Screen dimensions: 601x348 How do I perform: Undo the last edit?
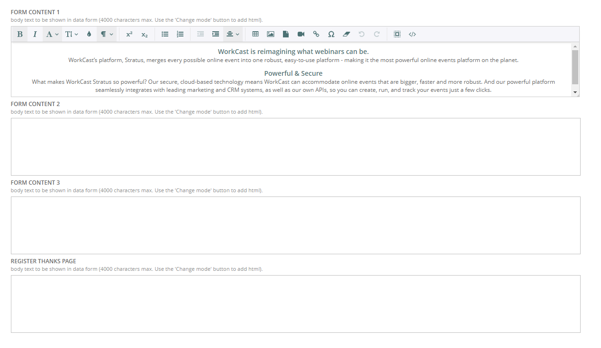(362, 34)
